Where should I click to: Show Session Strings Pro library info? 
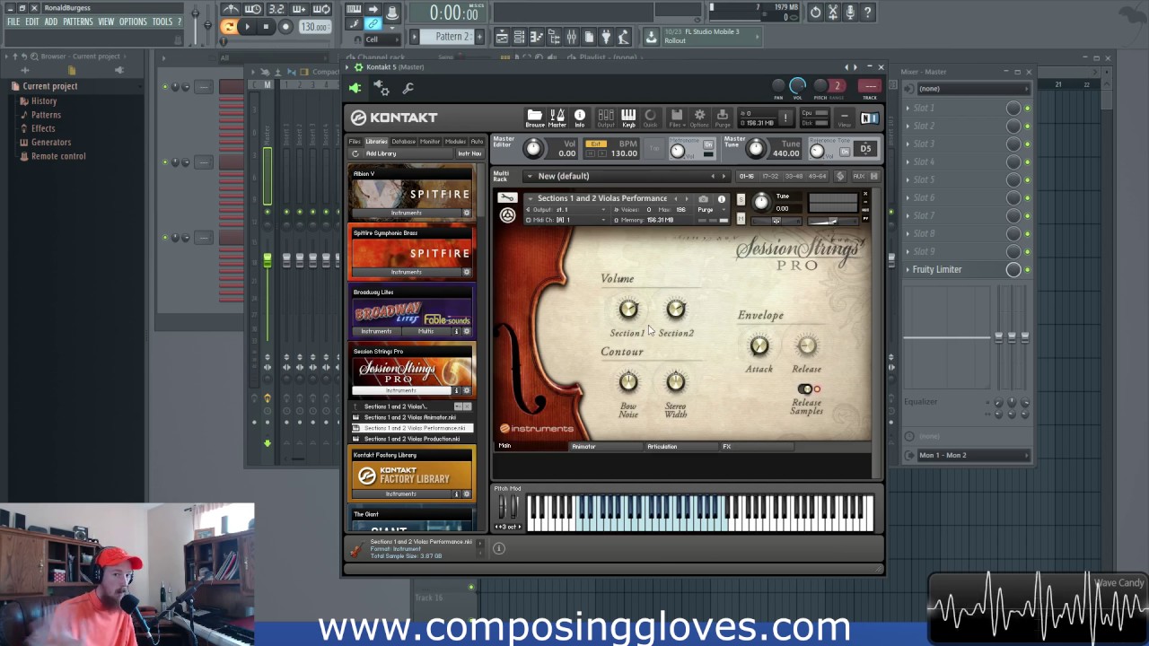coord(456,390)
